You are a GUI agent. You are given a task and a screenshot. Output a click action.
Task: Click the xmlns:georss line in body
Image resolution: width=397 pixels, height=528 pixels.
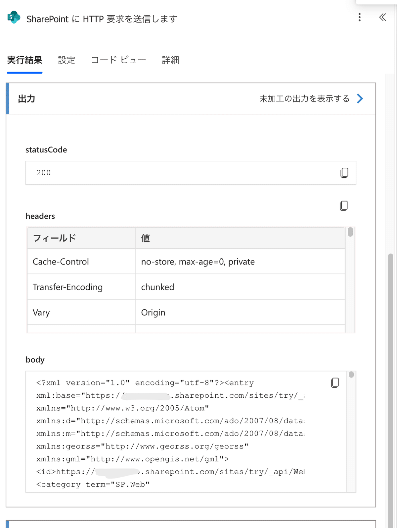[x=142, y=446]
